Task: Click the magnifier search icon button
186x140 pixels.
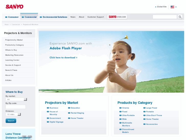Action: pyautogui.click(x=180, y=17)
